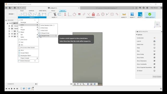Screen dimensions: 167x94
Task: Click the Finish Sketch button in palette
Action: (157, 77)
